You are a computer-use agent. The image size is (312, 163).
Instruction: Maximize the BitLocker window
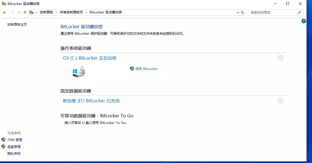point(287,3)
